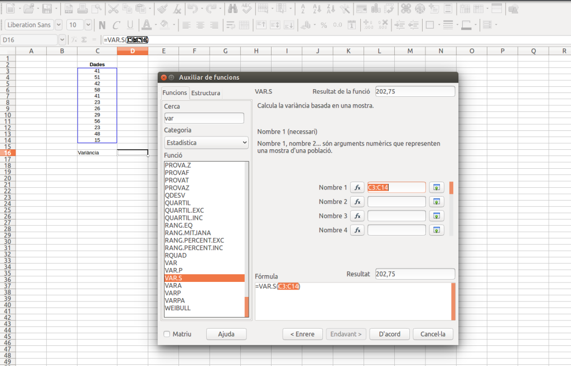Open the Categoria dropdown showing Estadística
Screen dimensions: 571x366
[206, 143]
